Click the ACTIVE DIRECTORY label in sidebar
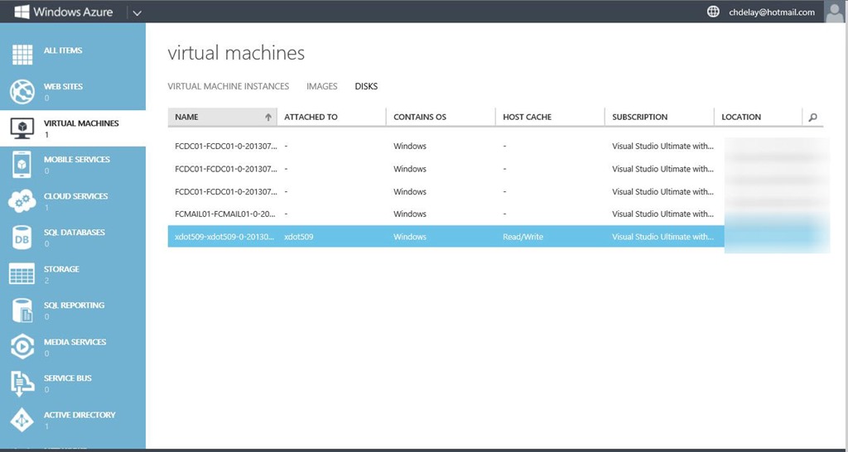 (79, 416)
